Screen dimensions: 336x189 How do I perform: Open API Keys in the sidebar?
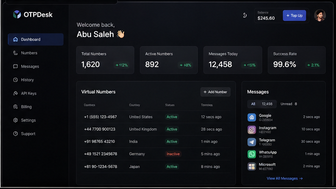point(35,93)
